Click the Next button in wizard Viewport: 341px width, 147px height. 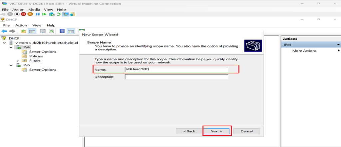tap(216, 131)
